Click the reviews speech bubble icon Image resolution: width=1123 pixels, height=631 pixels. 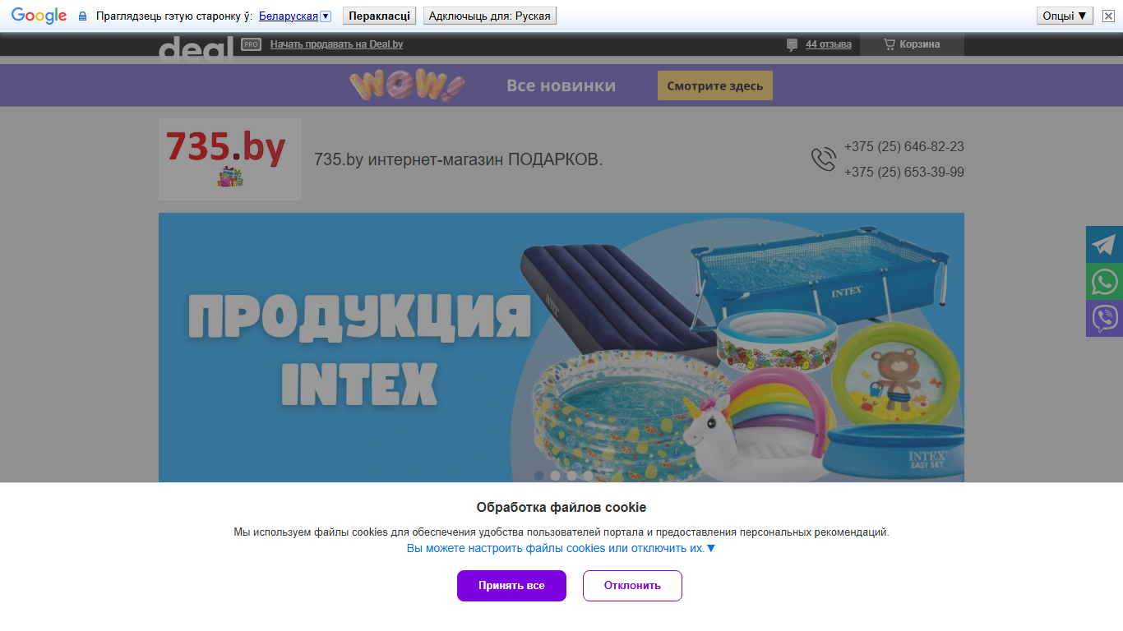[x=792, y=45]
